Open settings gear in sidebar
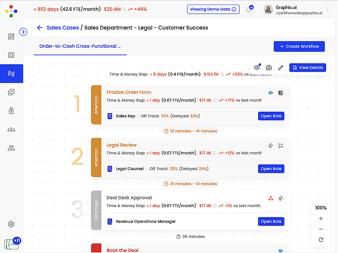 (11, 224)
